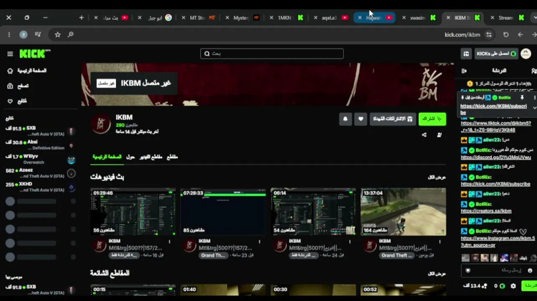Switch to the About tab

tap(130, 157)
